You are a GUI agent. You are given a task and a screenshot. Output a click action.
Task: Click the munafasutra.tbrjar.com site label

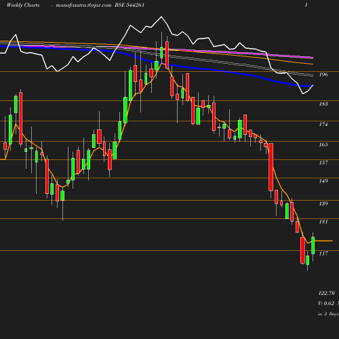click(83, 5)
